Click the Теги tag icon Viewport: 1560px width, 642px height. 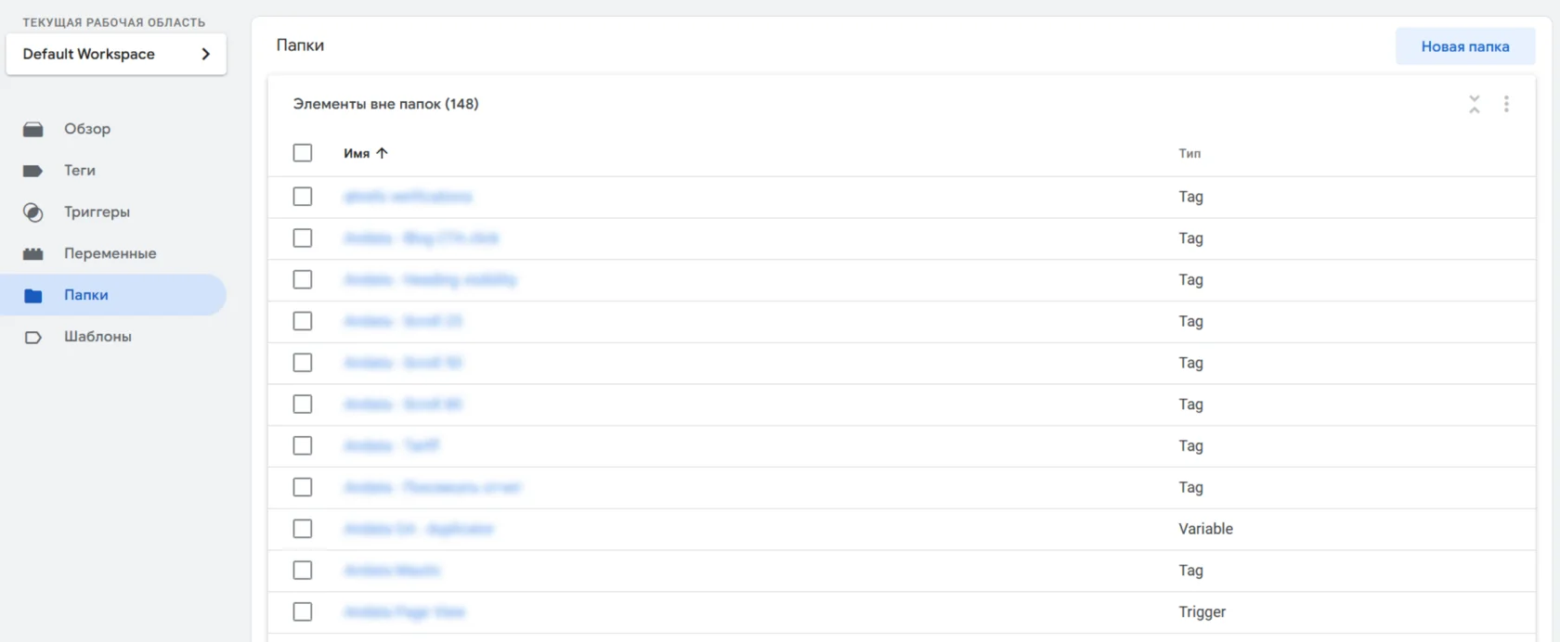[x=33, y=171]
